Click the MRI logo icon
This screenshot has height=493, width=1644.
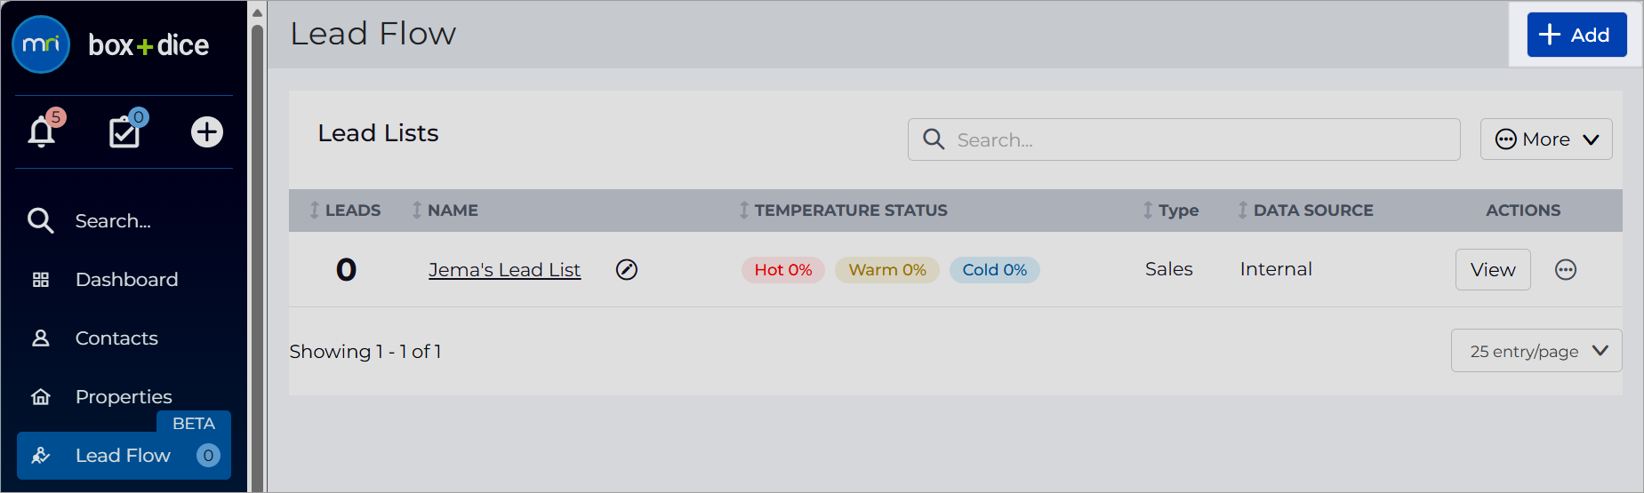(x=41, y=44)
